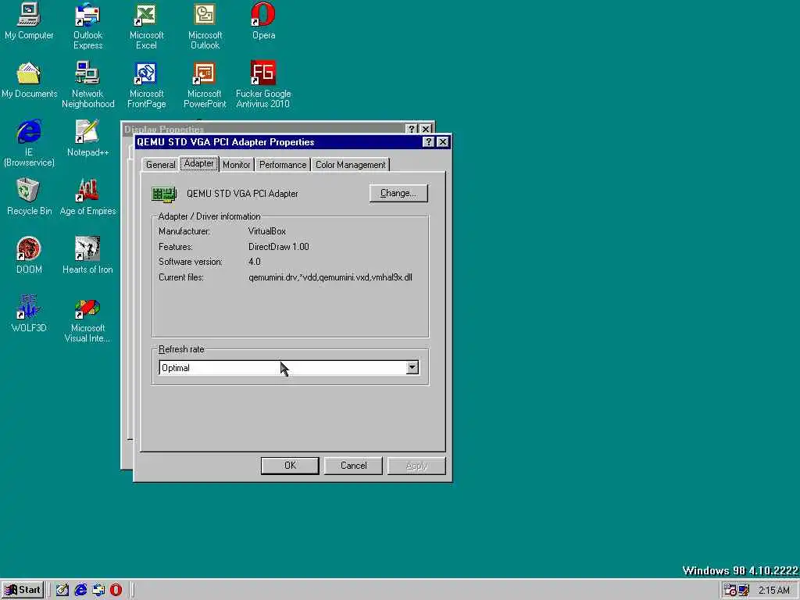Click the task scheduler tray icon
This screenshot has width=800, height=600.
(730, 591)
